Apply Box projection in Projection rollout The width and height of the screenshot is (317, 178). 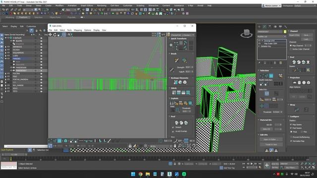(309, 83)
